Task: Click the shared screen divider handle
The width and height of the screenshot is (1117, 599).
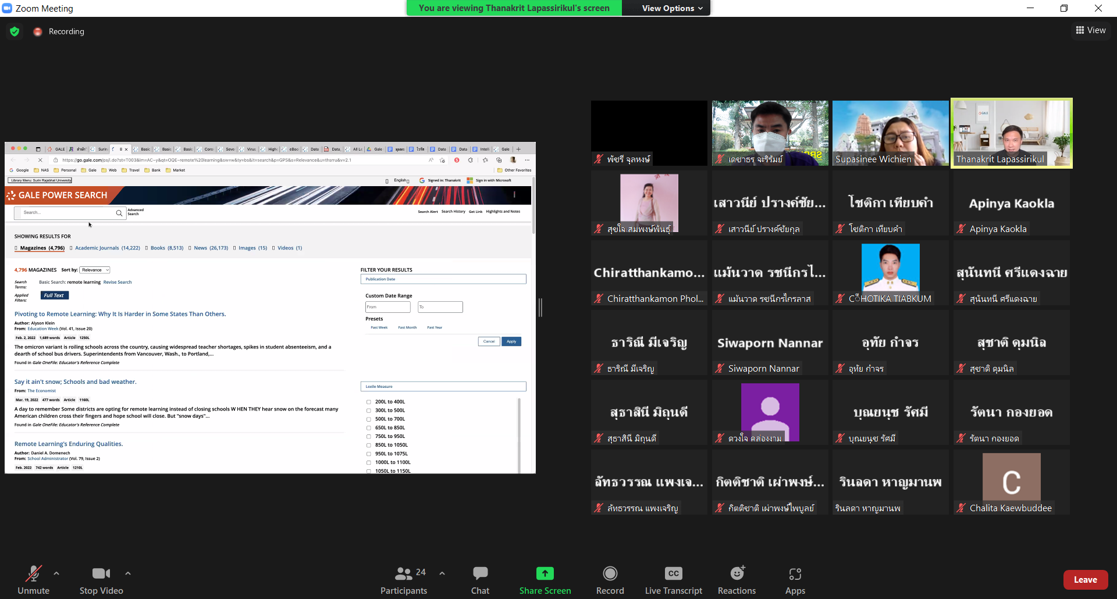Action: [540, 308]
